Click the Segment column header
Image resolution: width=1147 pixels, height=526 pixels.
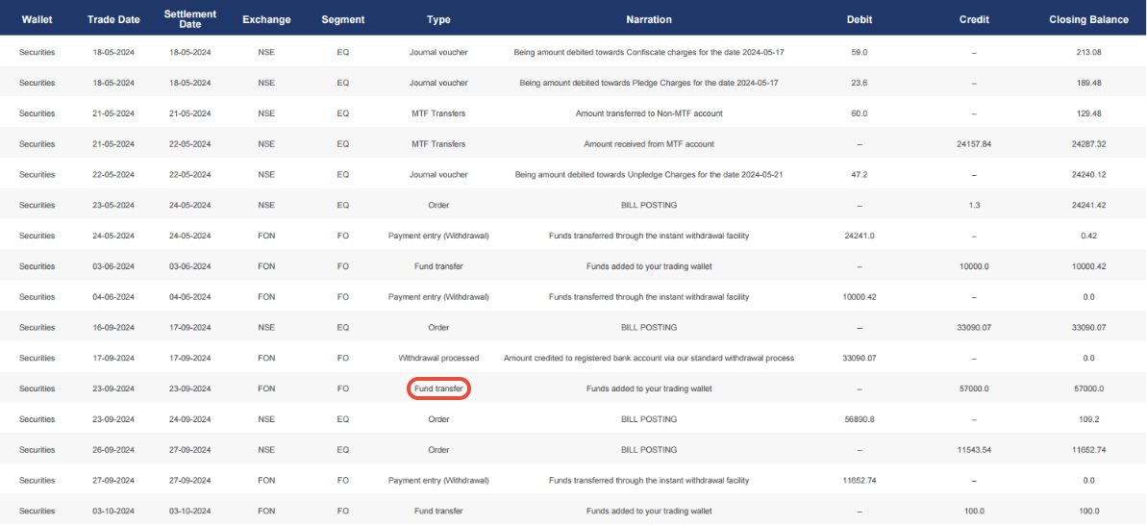(342, 19)
